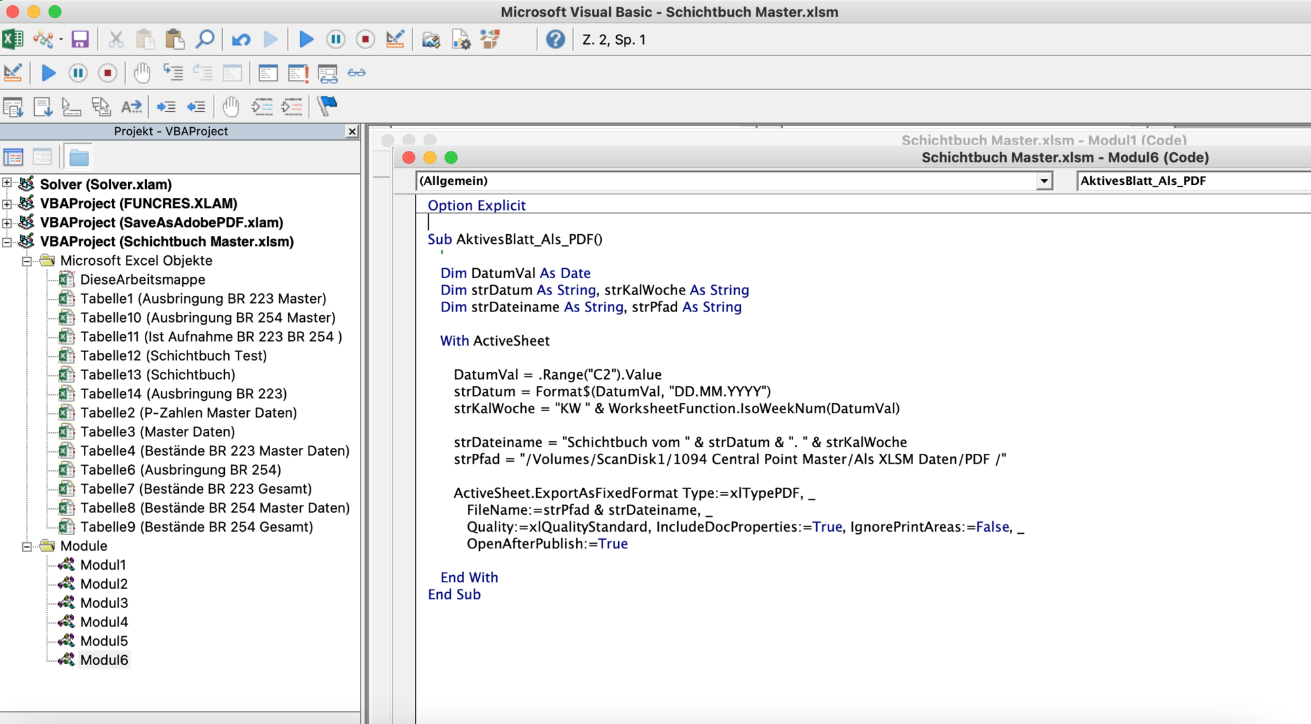
Task: Collapse the Microsoft Excel Objekte folder
Action: tap(27, 261)
